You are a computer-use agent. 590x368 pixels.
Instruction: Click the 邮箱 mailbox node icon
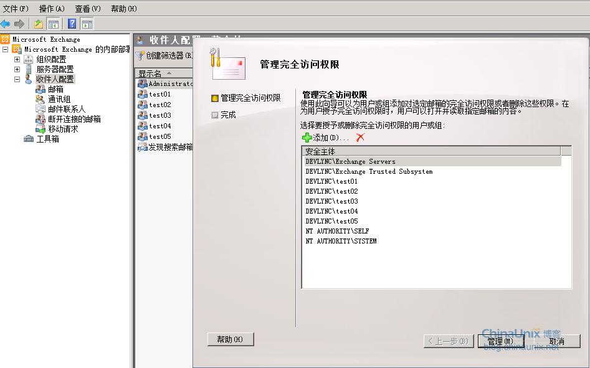click(x=40, y=89)
